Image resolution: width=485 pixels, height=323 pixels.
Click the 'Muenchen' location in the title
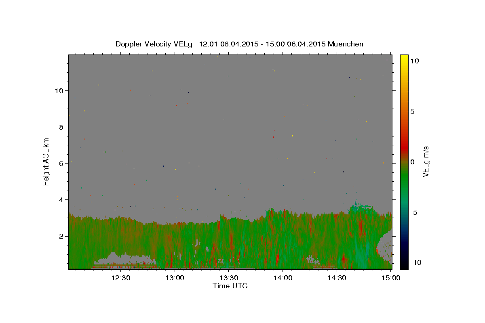(346, 44)
